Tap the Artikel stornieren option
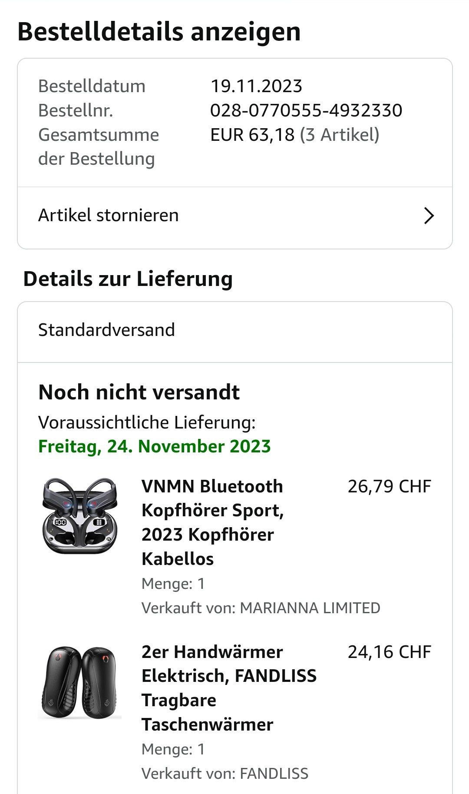Viewport: 469px width, 794px height. (109, 216)
